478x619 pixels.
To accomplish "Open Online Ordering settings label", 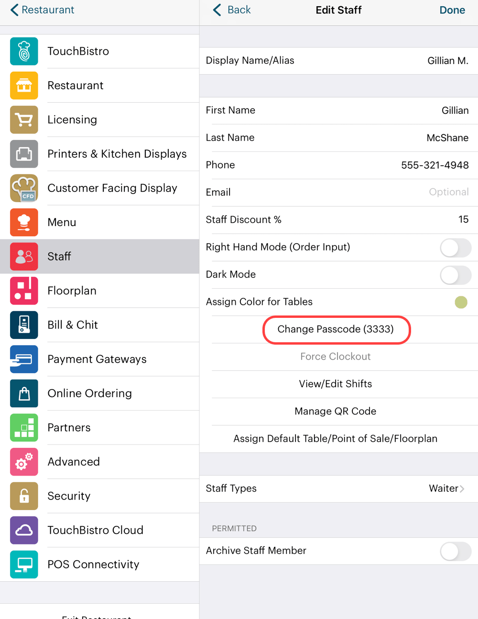I will click(90, 393).
